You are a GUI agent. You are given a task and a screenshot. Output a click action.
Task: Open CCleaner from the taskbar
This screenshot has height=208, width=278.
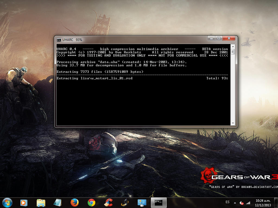click(x=108, y=202)
